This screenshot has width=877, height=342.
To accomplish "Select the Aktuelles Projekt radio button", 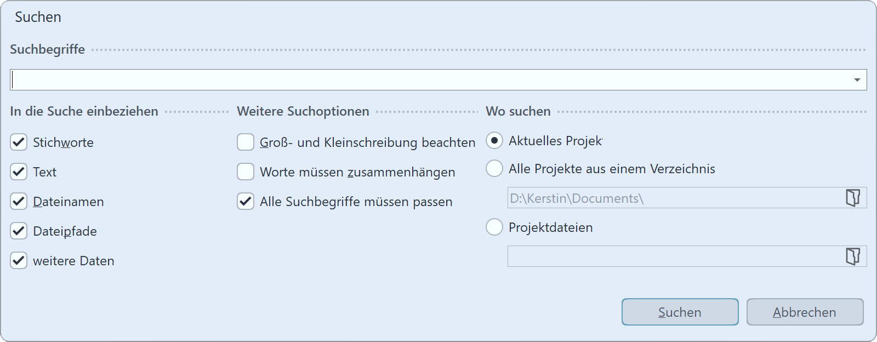I will pyautogui.click(x=494, y=141).
